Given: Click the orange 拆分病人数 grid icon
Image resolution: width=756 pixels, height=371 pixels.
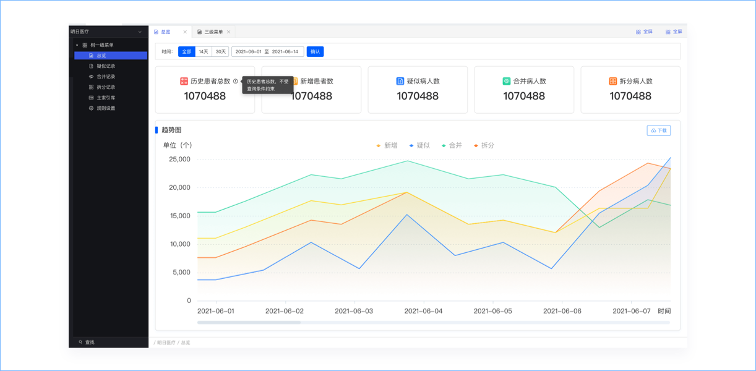Looking at the screenshot, I should [x=613, y=81].
